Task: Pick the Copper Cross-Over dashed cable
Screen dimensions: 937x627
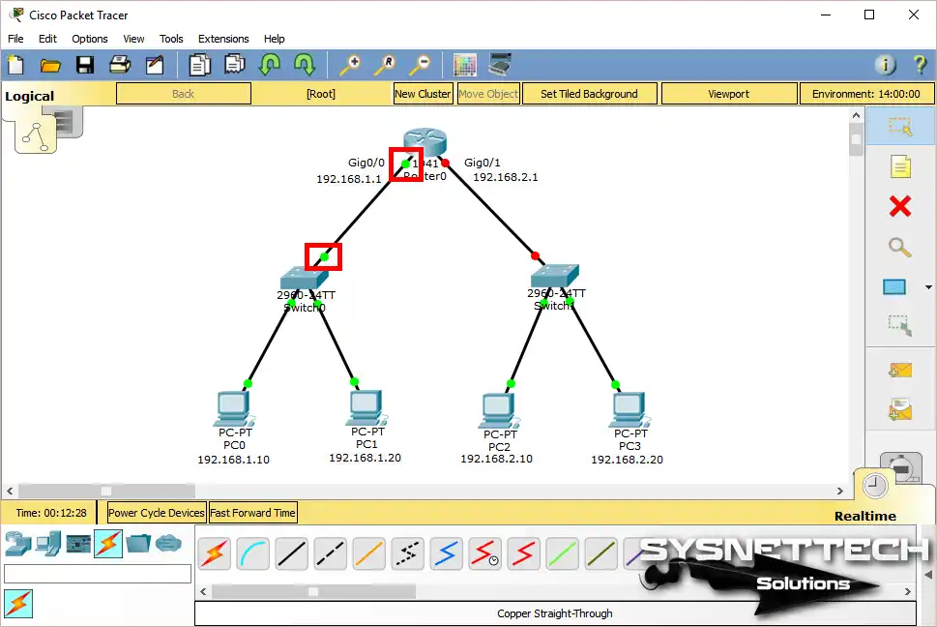Action: click(331, 553)
